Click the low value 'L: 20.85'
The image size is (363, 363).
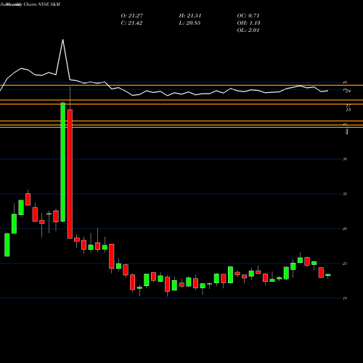point(189,23)
